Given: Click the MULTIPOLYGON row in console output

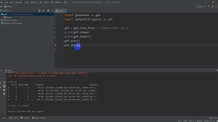Looking at the screenshot, I should pyautogui.click(x=53, y=91).
